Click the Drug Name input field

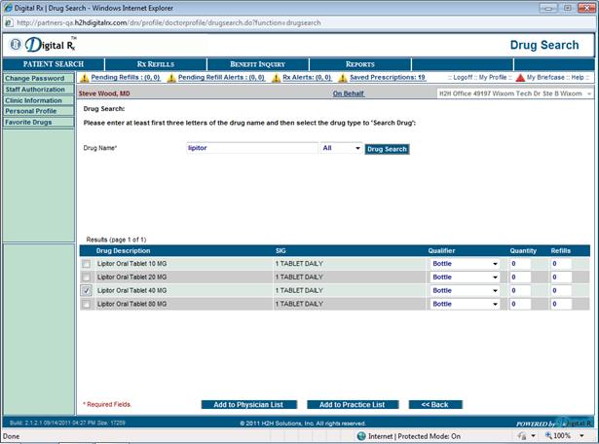click(250, 149)
